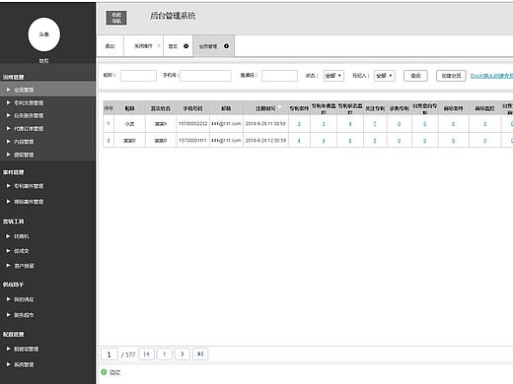The image size is (513, 384).
Task: Close the 会员管理 tab
Action: 226,46
